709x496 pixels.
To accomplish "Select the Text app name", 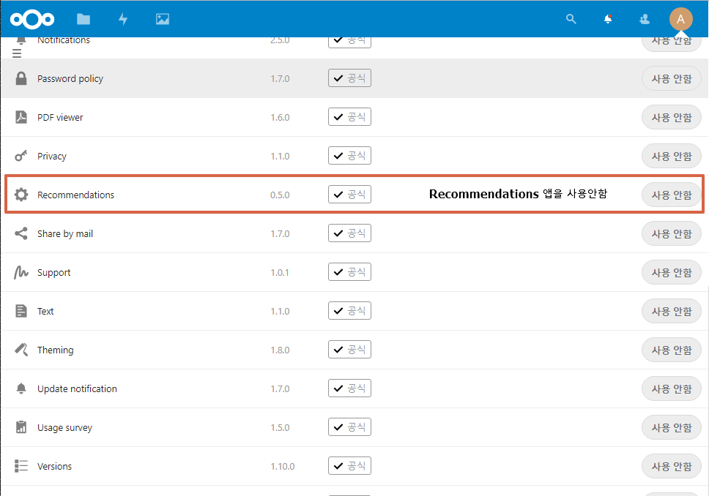I will (45, 311).
